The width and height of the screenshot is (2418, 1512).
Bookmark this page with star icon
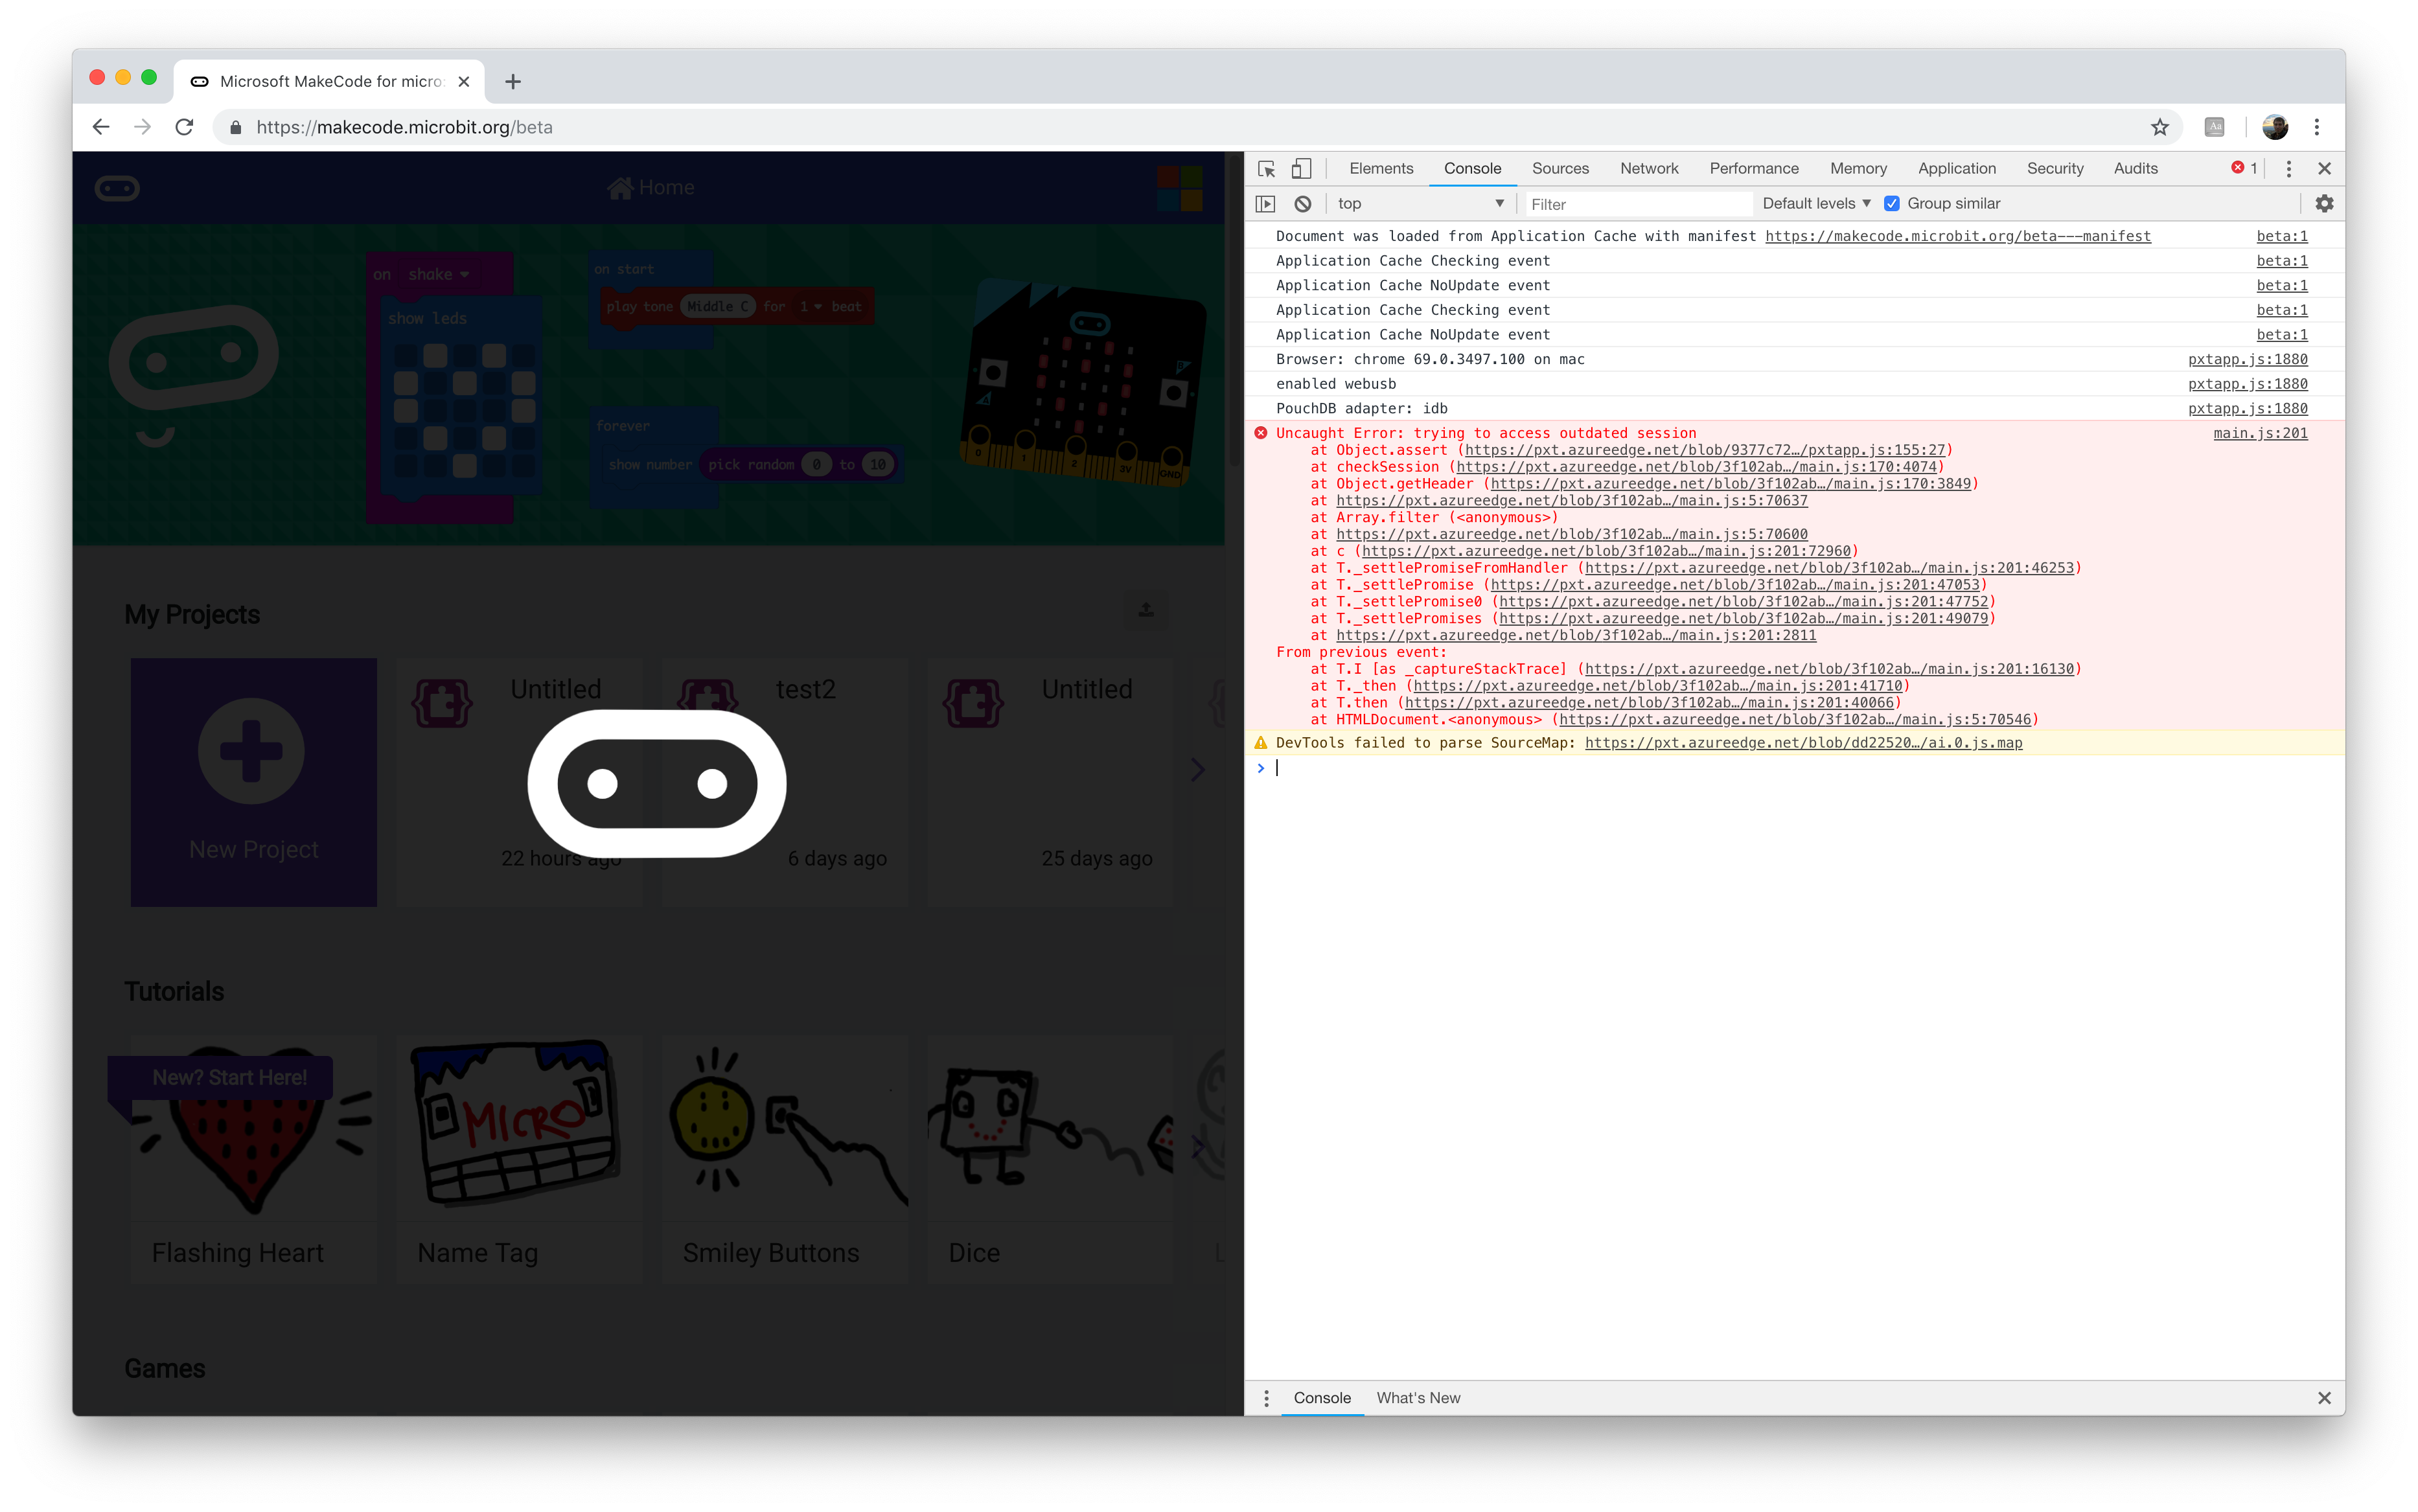pyautogui.click(x=2160, y=127)
